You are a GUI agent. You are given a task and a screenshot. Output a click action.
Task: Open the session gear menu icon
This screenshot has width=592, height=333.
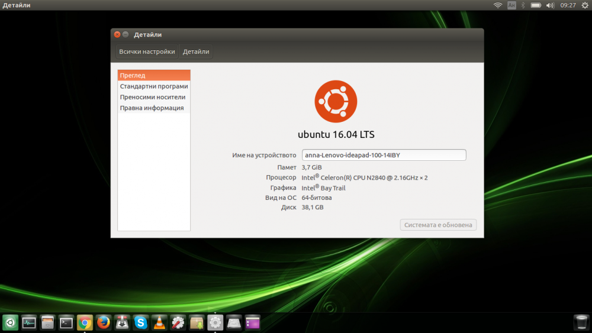point(585,5)
